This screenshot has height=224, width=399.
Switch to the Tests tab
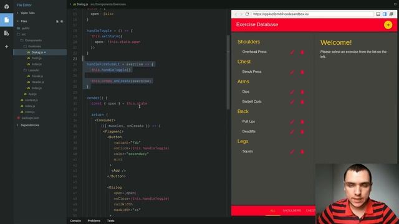pyautogui.click(x=111, y=221)
